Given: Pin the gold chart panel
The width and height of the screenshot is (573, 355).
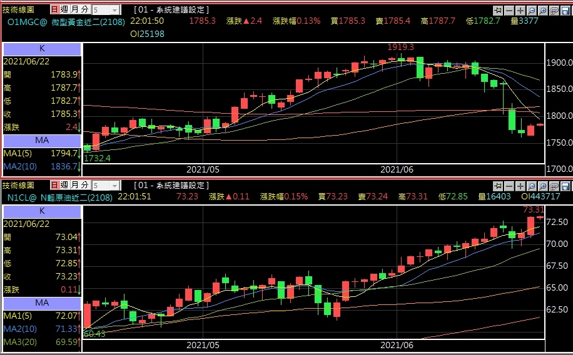Looking at the screenshot, I should point(498,10).
